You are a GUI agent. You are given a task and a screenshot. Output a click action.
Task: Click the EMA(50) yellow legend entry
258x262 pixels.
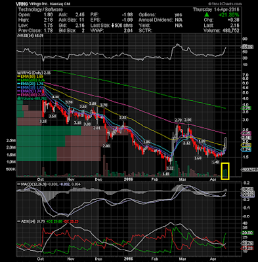point(30,77)
